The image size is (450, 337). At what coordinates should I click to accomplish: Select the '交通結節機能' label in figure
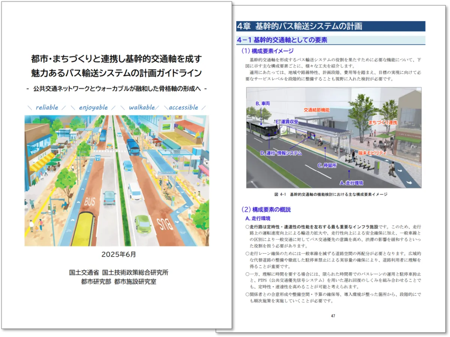316,110
